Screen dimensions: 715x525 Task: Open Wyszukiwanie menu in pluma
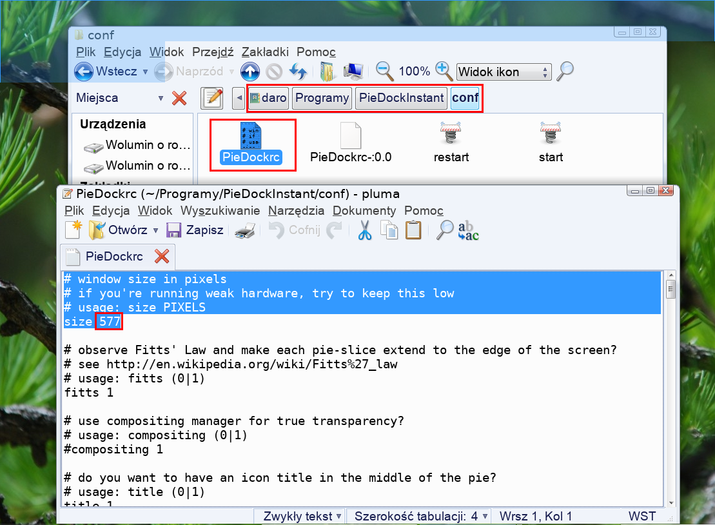(220, 211)
